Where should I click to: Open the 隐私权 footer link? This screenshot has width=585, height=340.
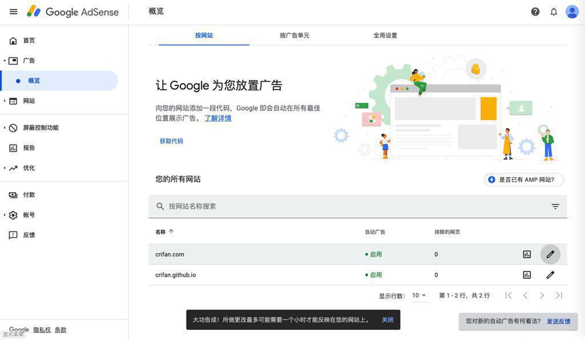42,330
